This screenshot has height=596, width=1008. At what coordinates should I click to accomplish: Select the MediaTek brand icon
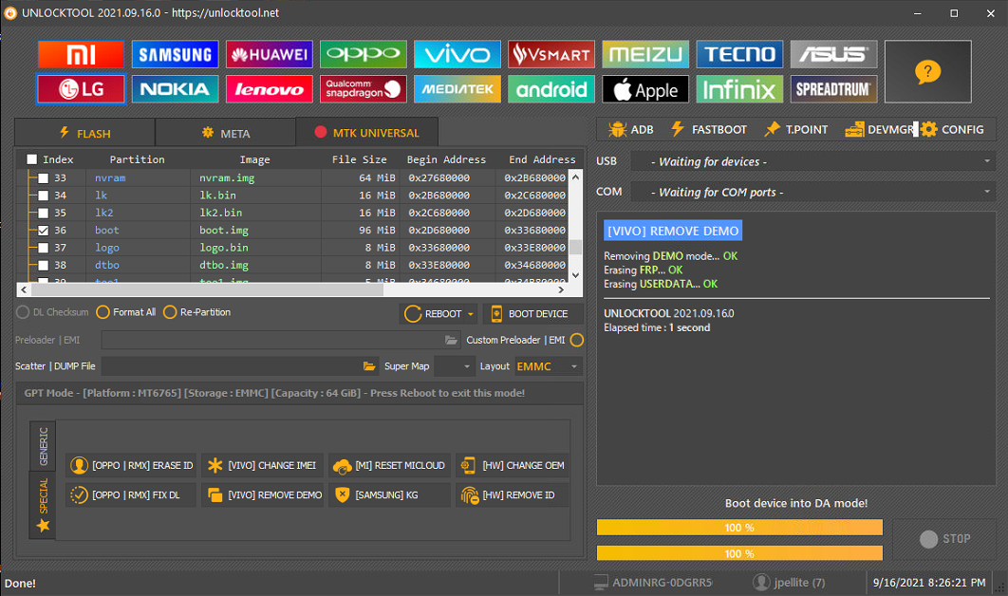457,89
